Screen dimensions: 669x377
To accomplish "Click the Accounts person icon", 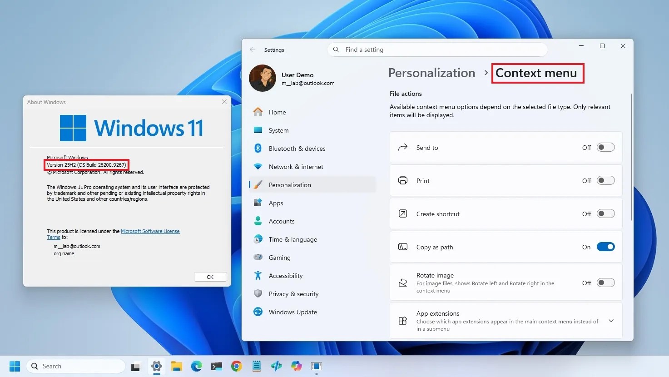I will (x=258, y=221).
